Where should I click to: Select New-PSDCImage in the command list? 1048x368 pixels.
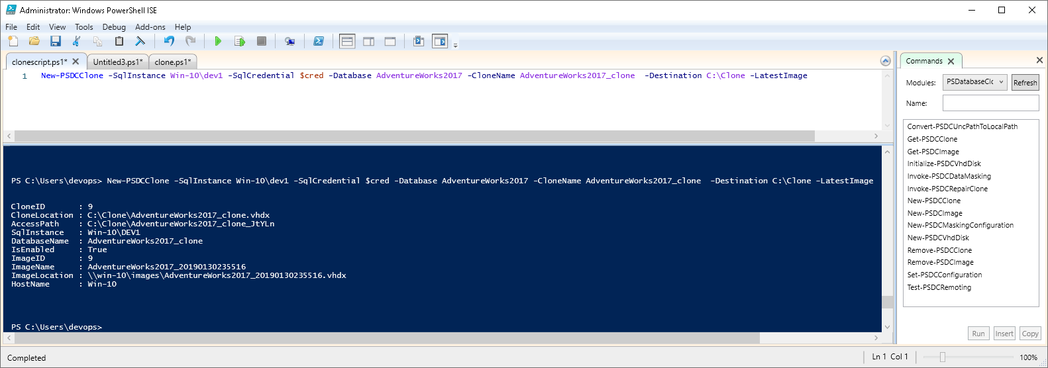935,213
